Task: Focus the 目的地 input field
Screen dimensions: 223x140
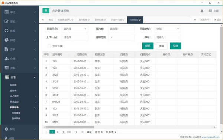Action: tap(121, 29)
